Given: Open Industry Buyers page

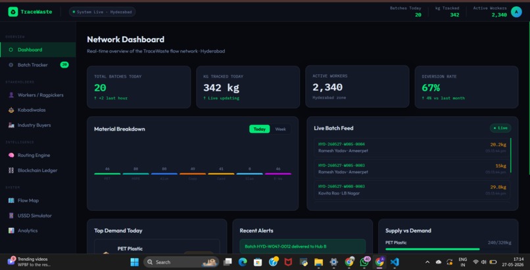Looking at the screenshot, I should 38,125.
